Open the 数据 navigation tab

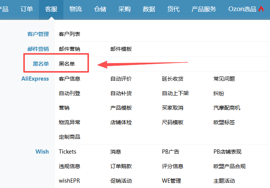pos(149,9)
